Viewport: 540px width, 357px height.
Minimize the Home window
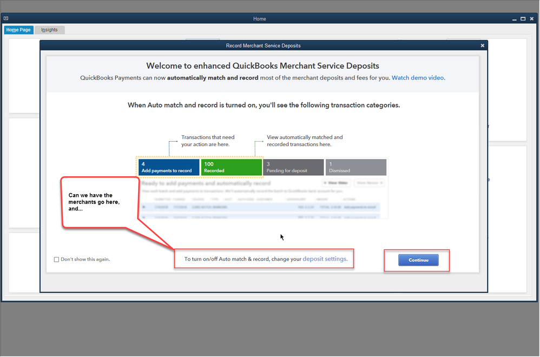pos(514,19)
